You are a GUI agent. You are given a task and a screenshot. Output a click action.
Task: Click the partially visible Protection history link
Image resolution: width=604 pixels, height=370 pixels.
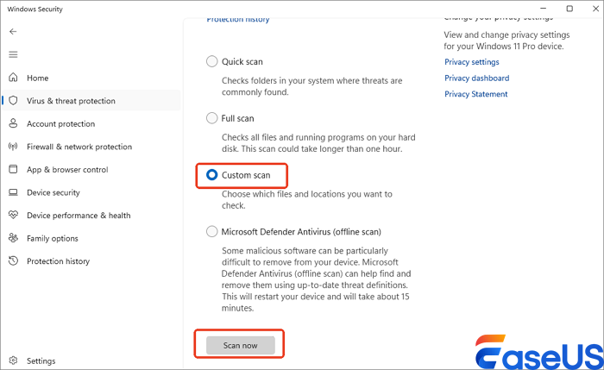[237, 20]
